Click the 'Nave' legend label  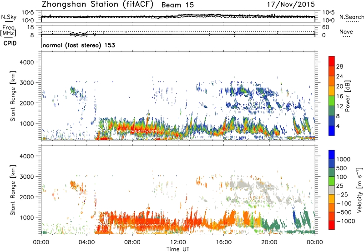click(x=346, y=31)
